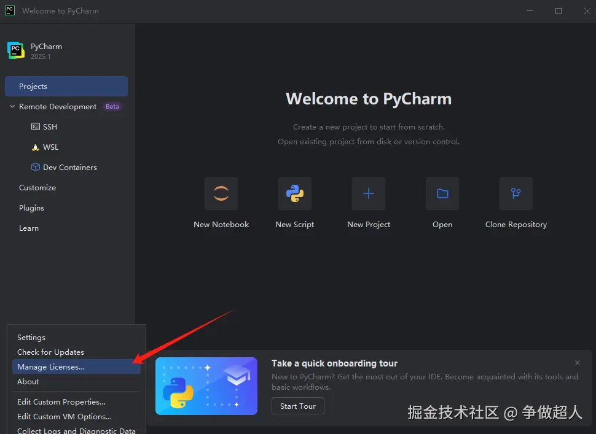Click the SSH terminal icon
Screen dimensions: 596x434
(x=36, y=126)
